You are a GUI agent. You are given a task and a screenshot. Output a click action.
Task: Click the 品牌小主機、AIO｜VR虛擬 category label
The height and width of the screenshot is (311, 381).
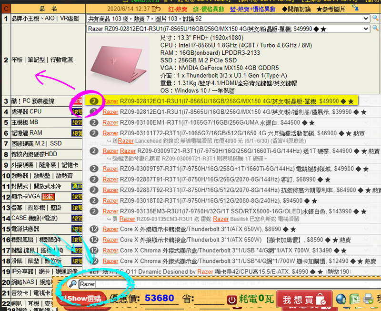(45, 19)
